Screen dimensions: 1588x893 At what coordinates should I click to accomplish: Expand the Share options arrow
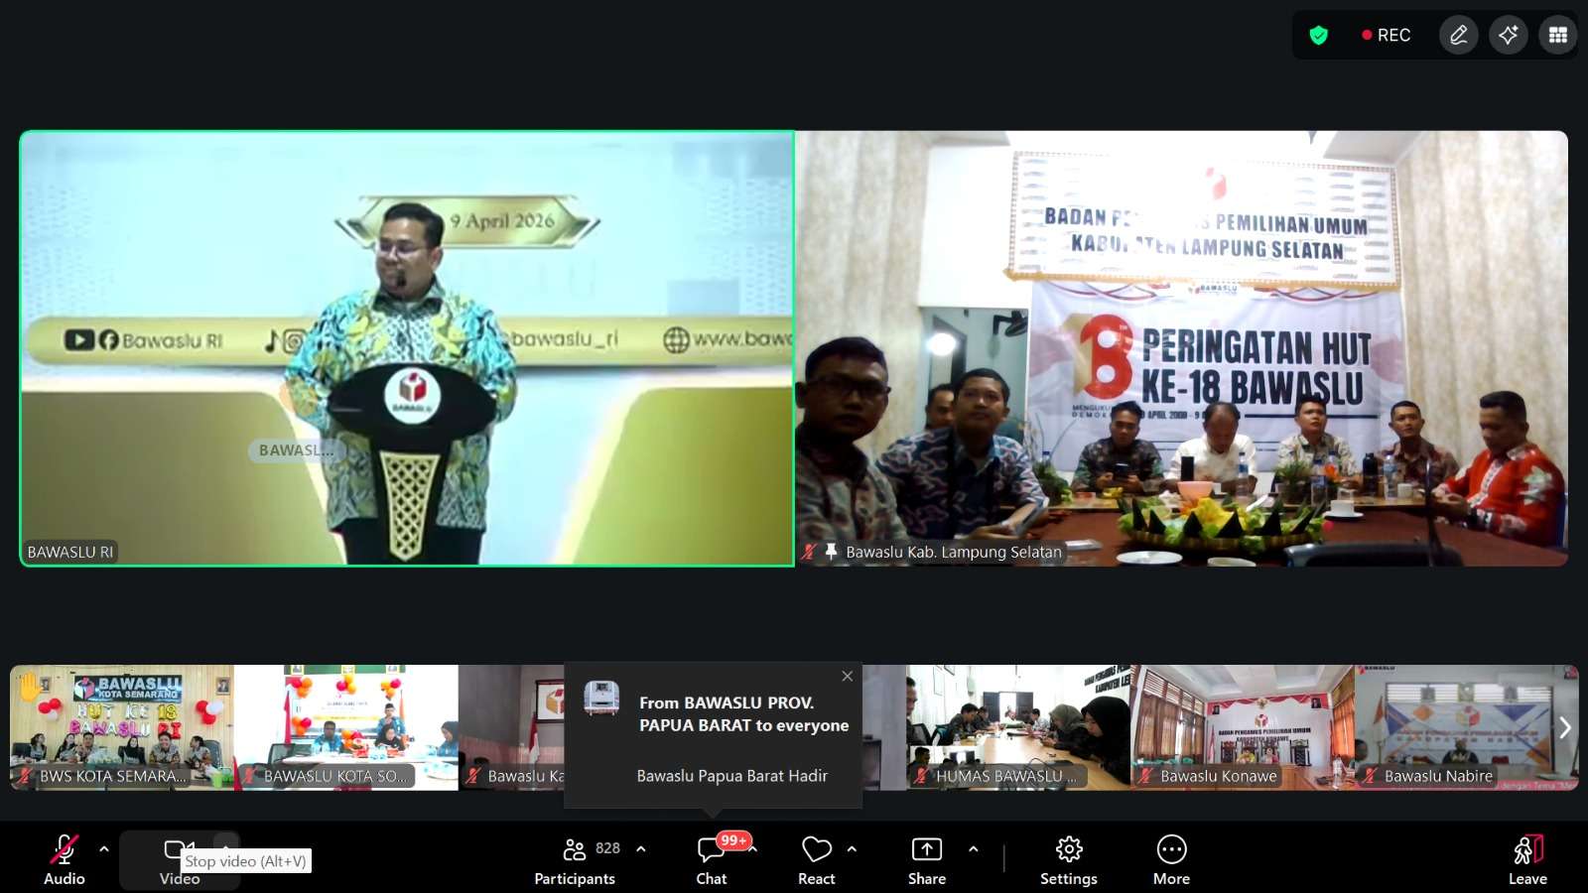[x=973, y=849]
